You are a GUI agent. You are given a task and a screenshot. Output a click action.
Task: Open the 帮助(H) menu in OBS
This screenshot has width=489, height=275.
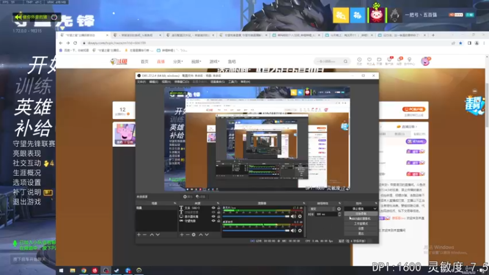tap(245, 82)
